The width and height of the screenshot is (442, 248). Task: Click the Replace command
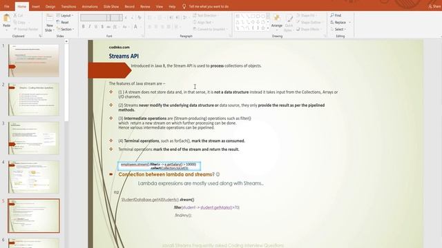coord(338,22)
